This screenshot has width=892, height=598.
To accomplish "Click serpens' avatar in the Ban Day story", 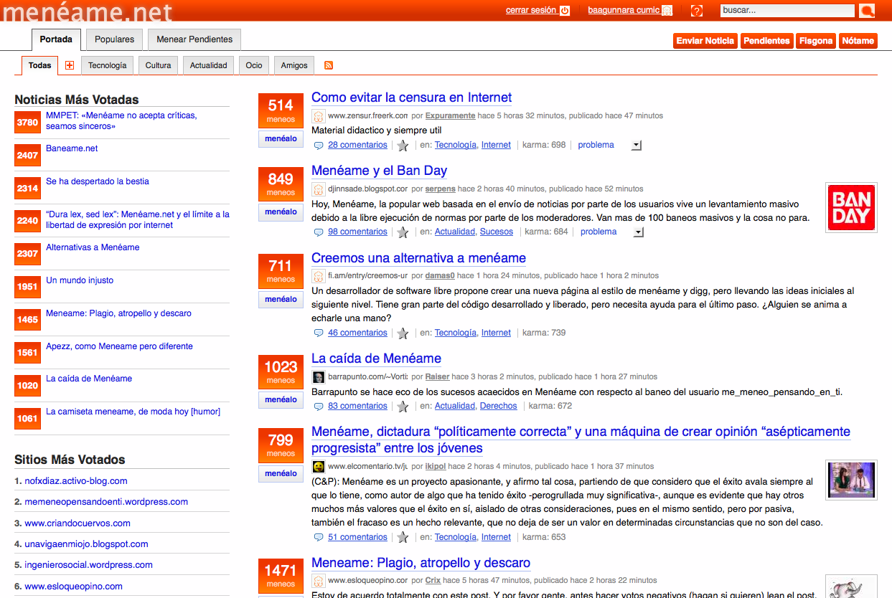I will click(319, 189).
